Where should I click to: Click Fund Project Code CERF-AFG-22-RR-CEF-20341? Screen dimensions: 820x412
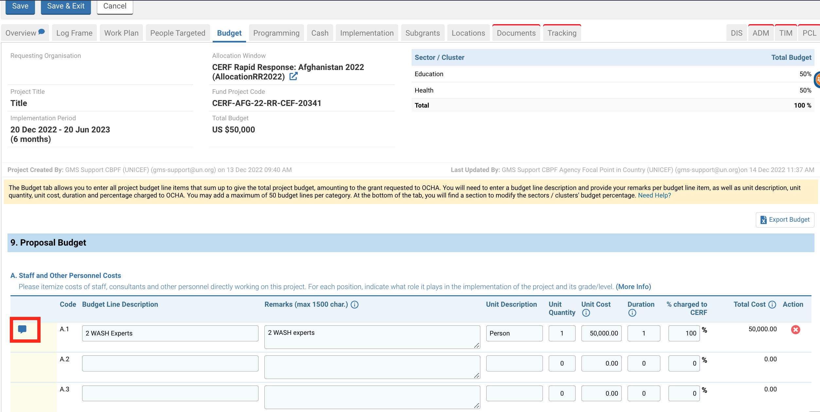267,103
